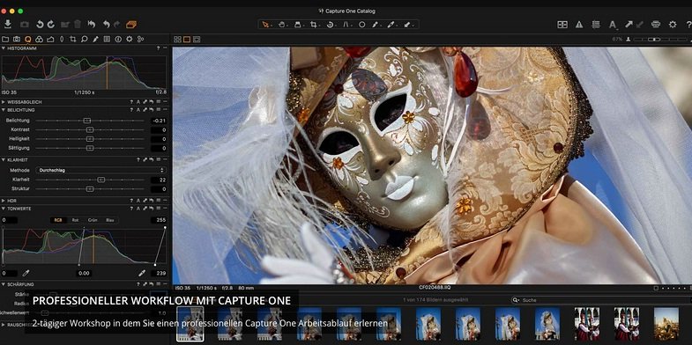The height and width of the screenshot is (345, 692).
Task: Click the Reset adjustments double-arrow icon
Action: coord(92,25)
